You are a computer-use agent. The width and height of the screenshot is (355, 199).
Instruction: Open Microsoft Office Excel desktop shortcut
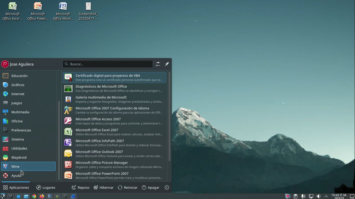12,11
